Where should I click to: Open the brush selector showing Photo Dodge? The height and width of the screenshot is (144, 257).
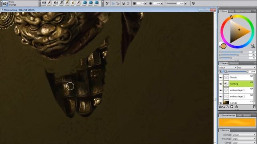(5, 4)
